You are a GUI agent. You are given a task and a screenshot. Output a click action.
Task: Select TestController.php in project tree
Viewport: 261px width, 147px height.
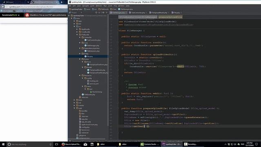(x=93, y=40)
